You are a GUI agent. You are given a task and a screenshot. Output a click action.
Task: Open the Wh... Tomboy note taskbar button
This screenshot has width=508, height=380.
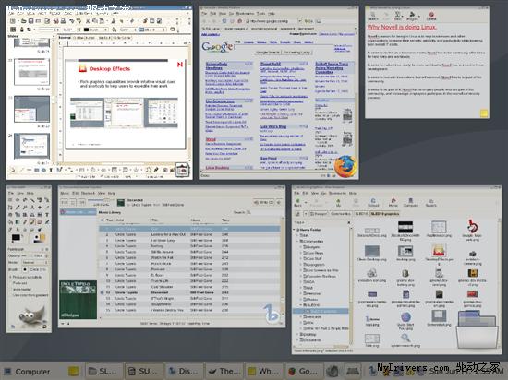[x=265, y=372]
